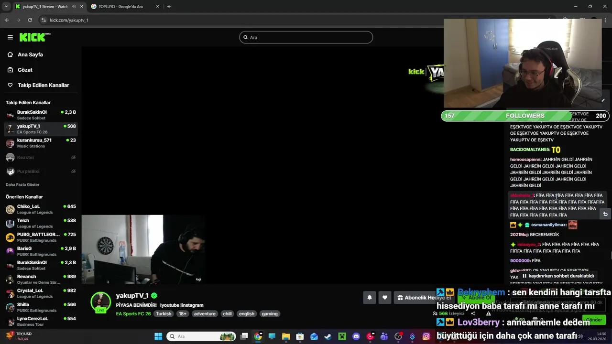Mute the yakupTV_1 tab audio icon
The width and height of the screenshot is (612, 344).
[74, 7]
